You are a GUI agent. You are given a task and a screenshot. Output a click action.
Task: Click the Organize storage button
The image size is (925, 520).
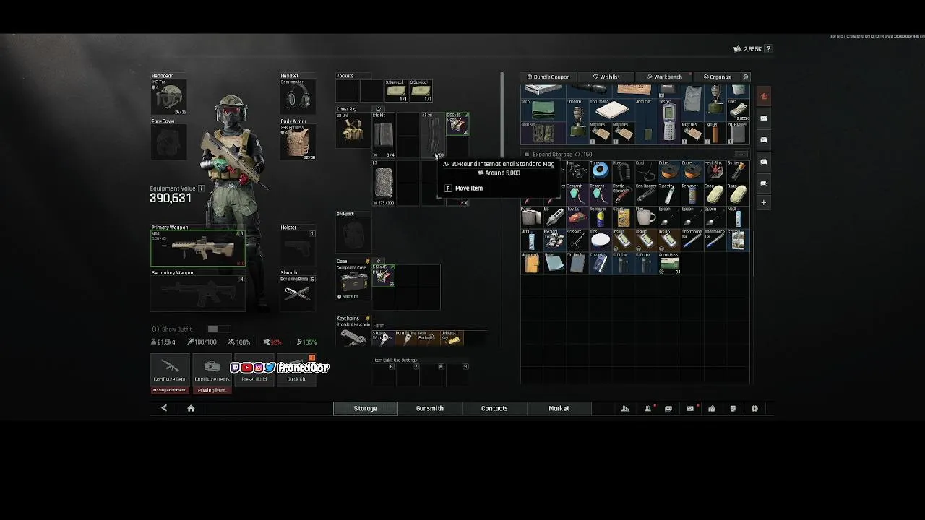click(718, 77)
